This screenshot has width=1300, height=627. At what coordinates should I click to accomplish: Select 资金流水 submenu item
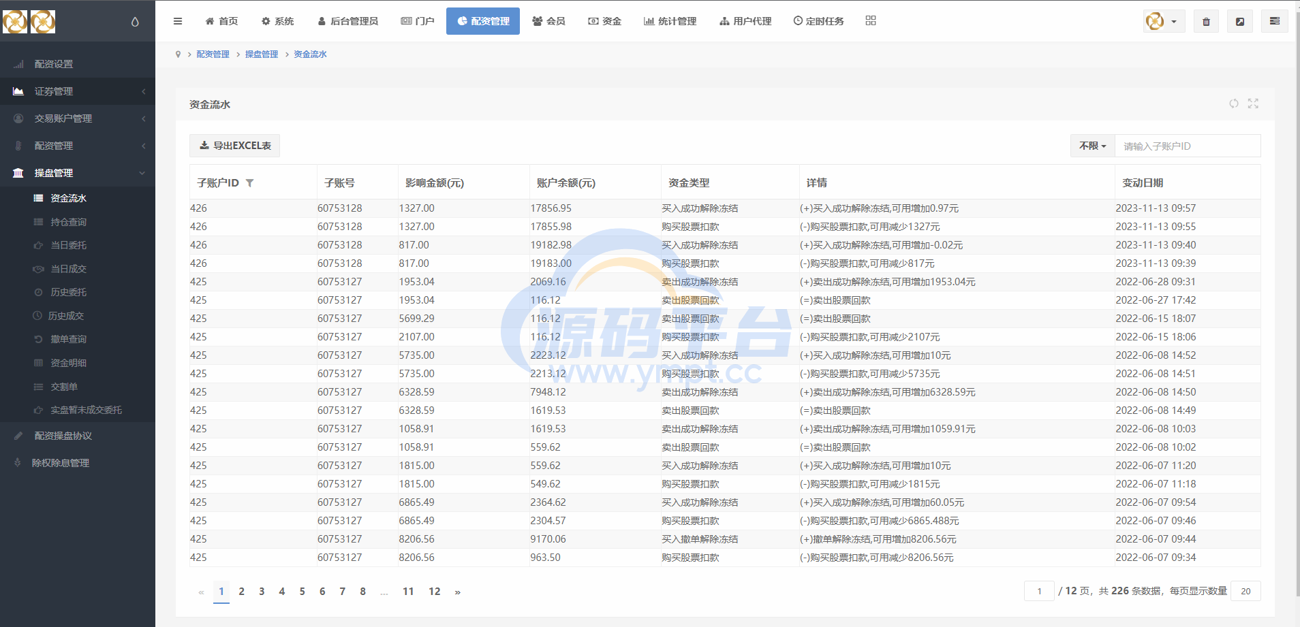[78, 198]
